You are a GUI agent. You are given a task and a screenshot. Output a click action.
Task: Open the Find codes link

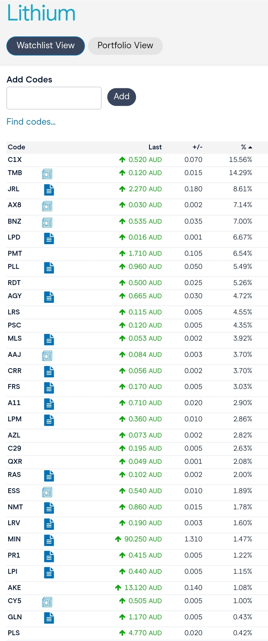31,122
